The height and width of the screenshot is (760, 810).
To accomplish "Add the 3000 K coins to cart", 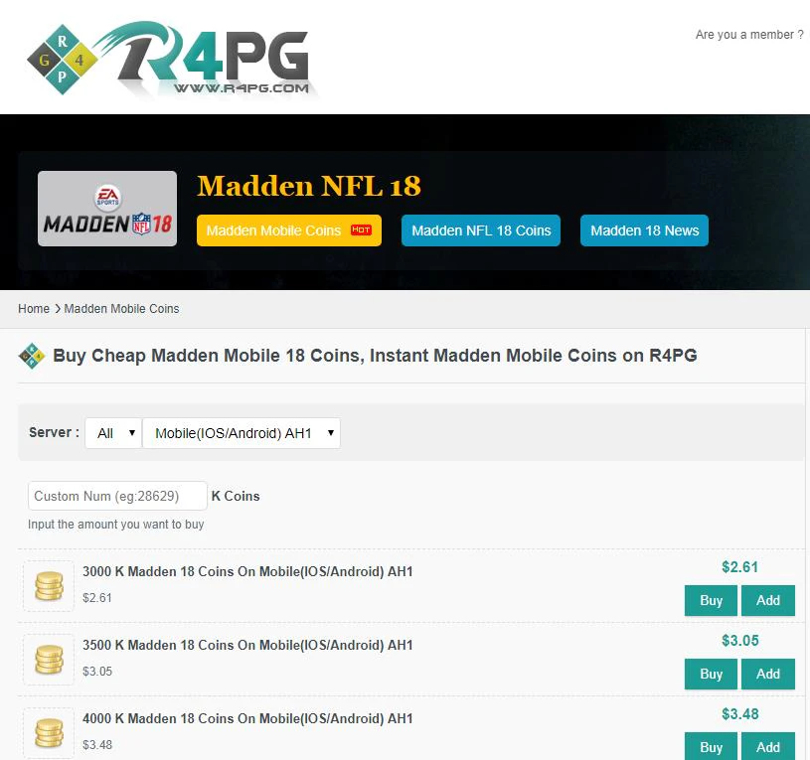I will [x=767, y=600].
